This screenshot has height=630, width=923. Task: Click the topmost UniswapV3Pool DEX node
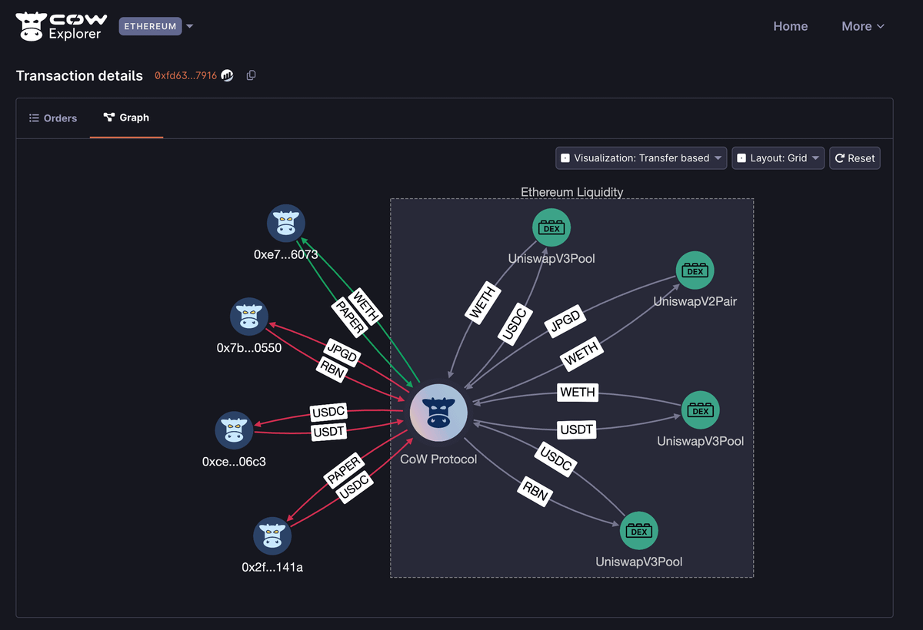551,228
